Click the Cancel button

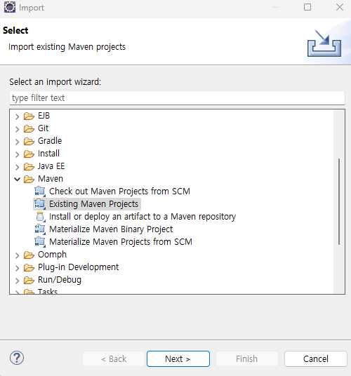coord(316,358)
